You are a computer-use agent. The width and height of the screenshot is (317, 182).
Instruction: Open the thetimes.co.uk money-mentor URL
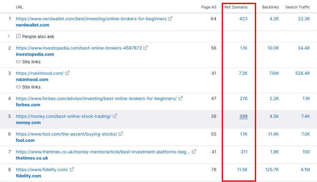click(103, 152)
